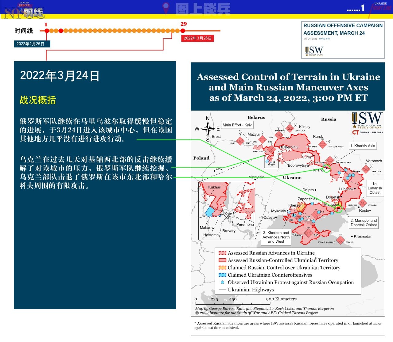Screen dimensions: 393x342
Task: Open Russian Offensive Campaign Assessment title
Action: click(x=343, y=29)
